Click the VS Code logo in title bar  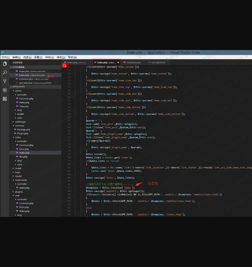pos(2,53)
